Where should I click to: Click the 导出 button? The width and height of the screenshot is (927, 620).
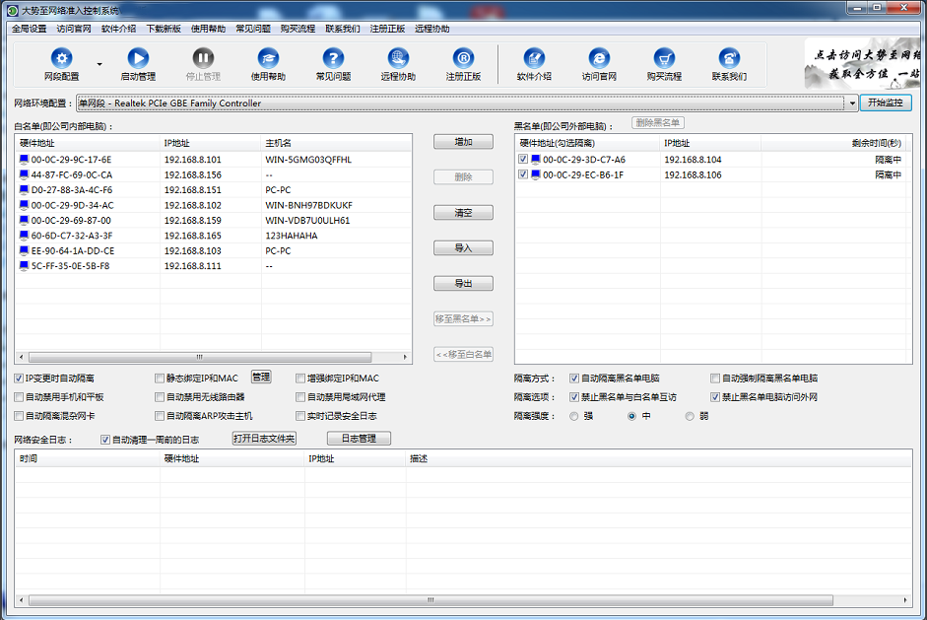coord(463,284)
